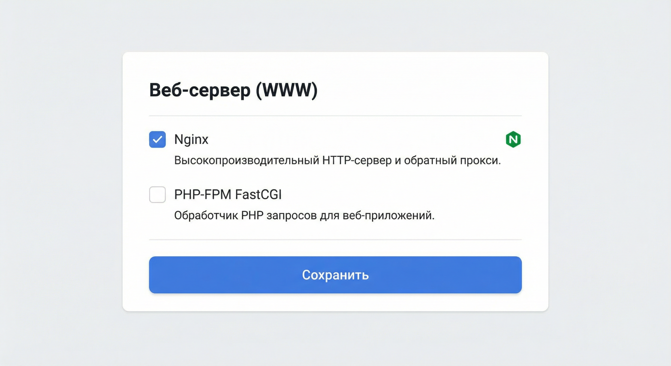Click the PHP-FPM FastCGI label
This screenshot has height=366, width=671.
[x=229, y=194]
